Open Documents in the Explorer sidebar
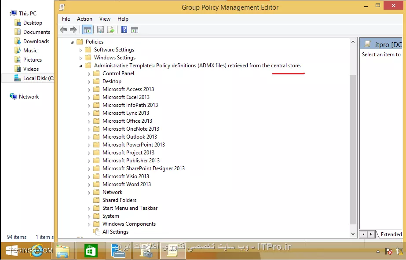Screen dimensions: 406x260 tap(37, 32)
